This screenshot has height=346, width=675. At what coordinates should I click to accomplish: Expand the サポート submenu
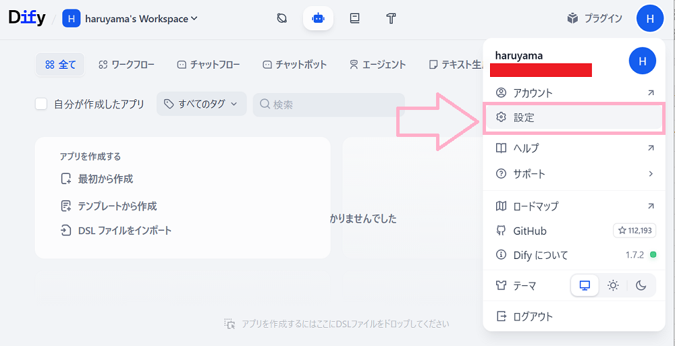tap(574, 174)
